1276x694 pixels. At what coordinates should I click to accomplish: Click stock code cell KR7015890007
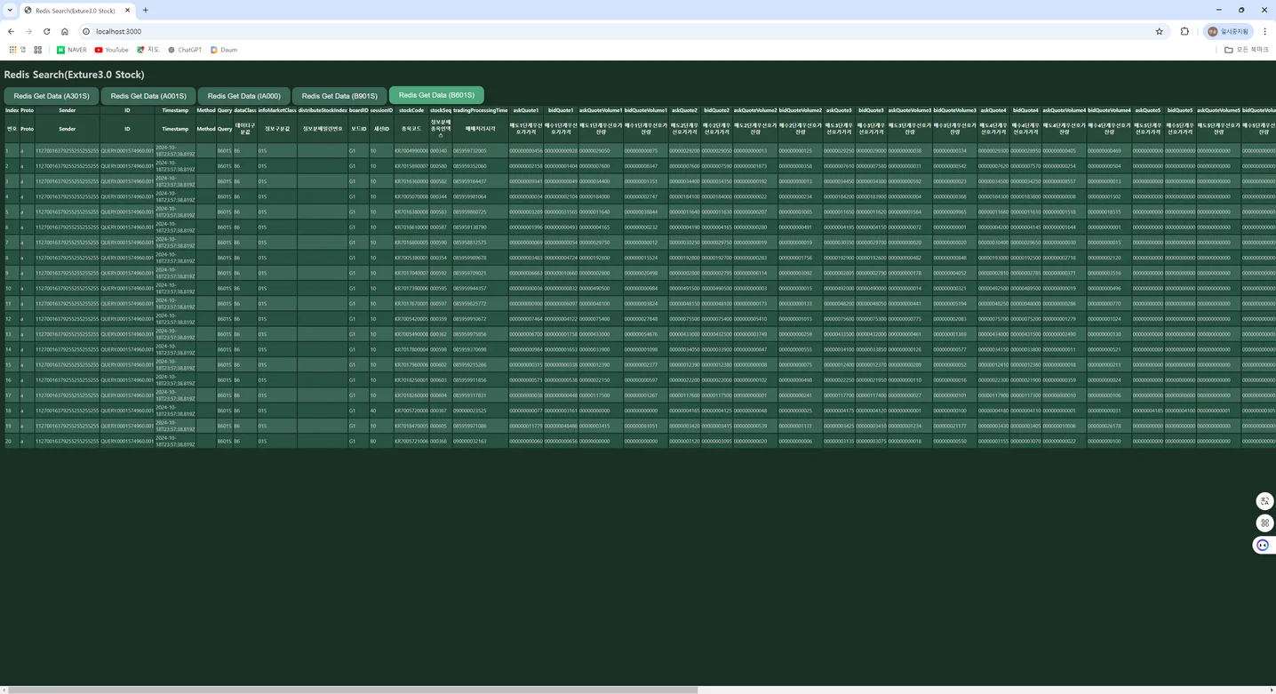tap(411, 166)
